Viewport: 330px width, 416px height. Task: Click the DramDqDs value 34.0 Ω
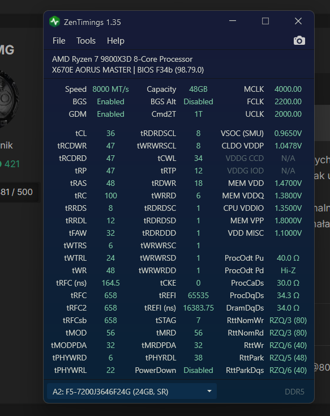click(288, 308)
